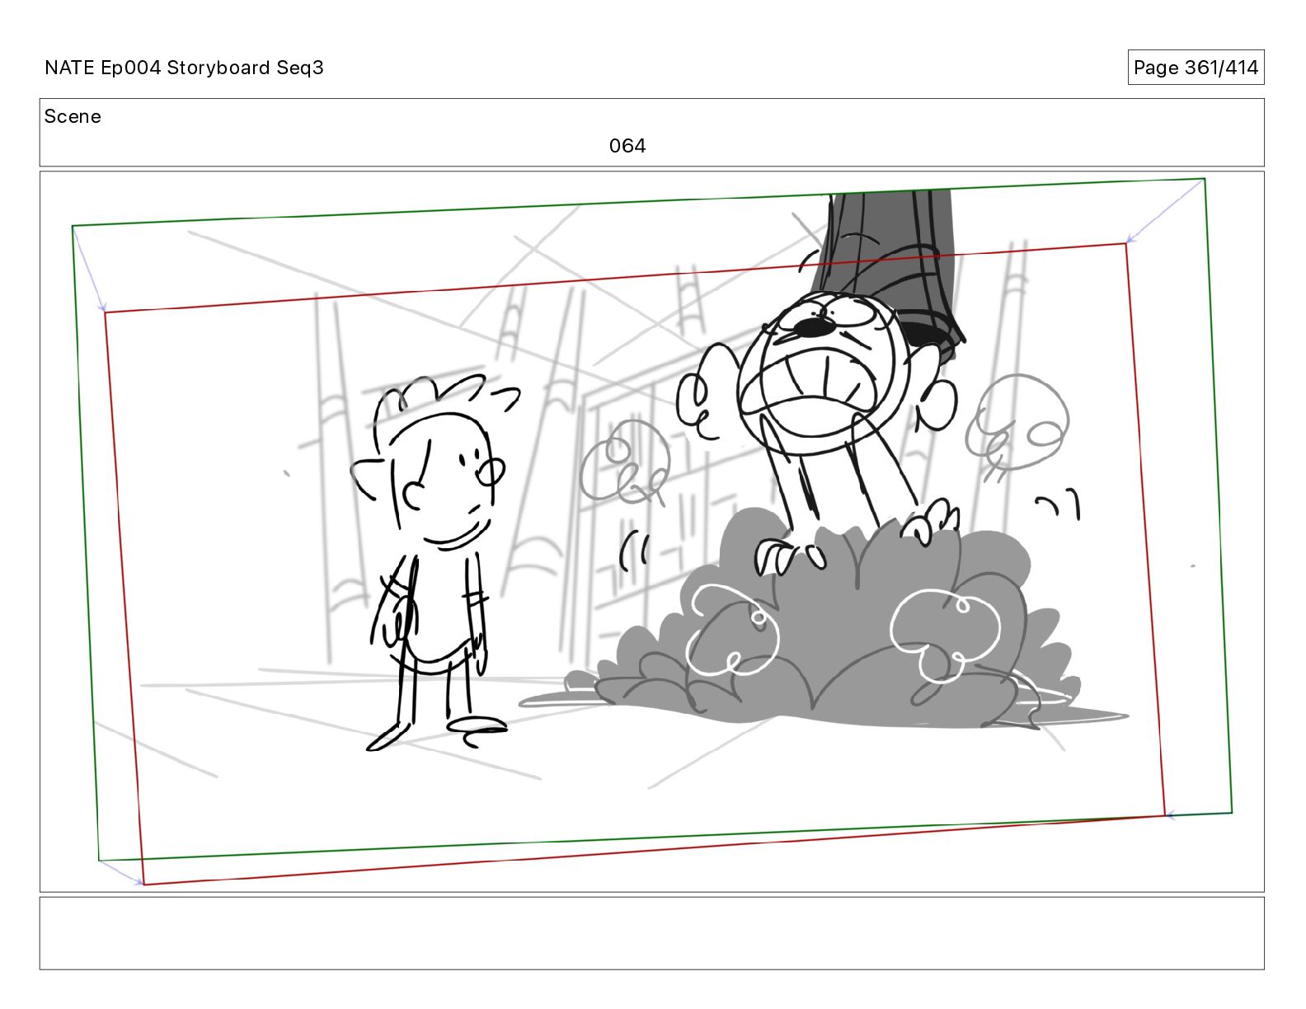Image resolution: width=1306 pixels, height=1009 pixels.
Task: Click the storyboard panel drawing
Action: click(x=651, y=532)
